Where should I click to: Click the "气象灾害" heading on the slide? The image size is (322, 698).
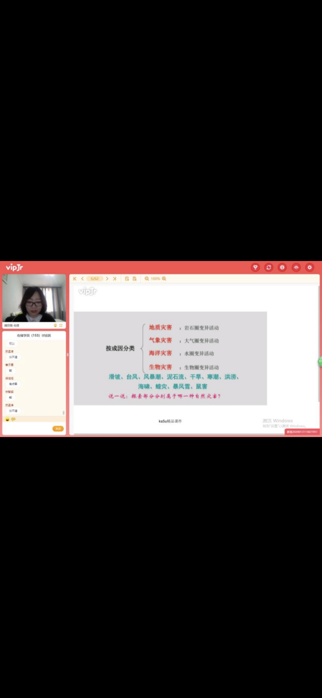point(161,340)
